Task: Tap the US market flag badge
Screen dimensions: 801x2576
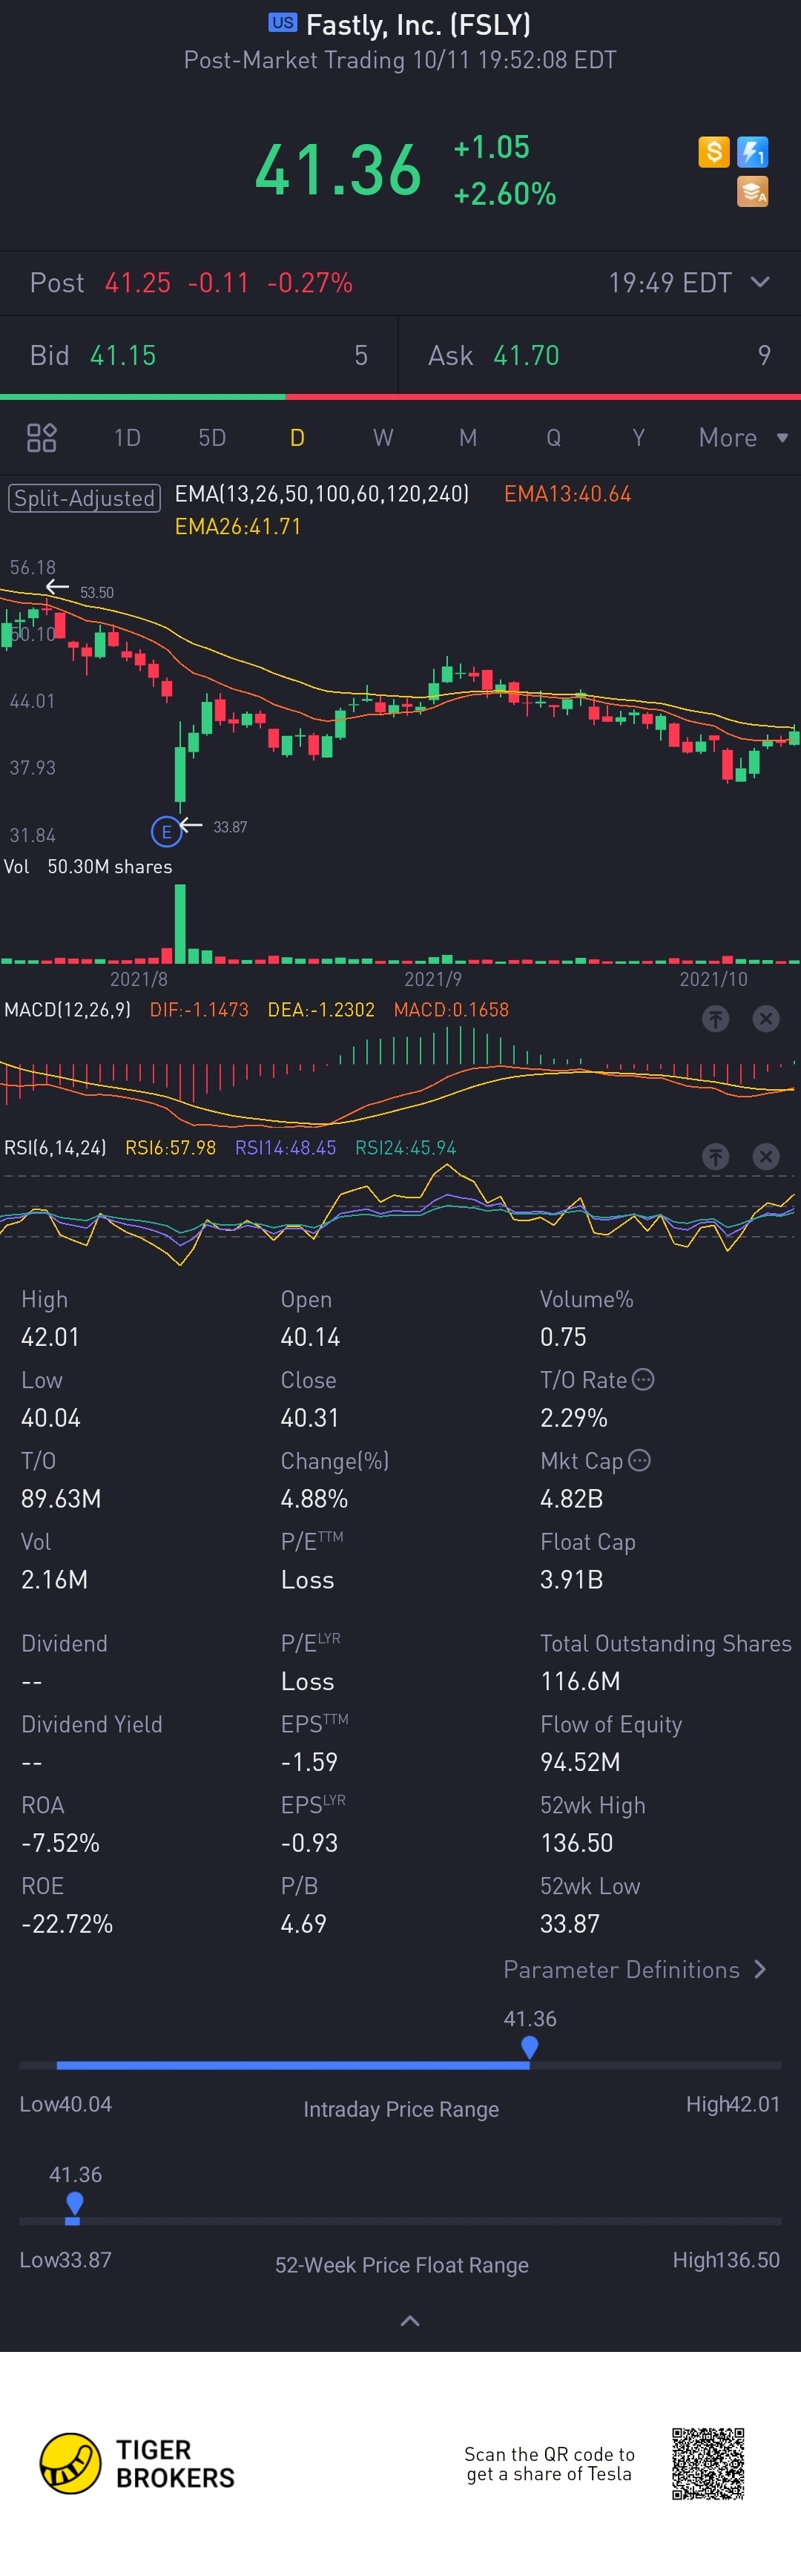Action: (x=283, y=23)
